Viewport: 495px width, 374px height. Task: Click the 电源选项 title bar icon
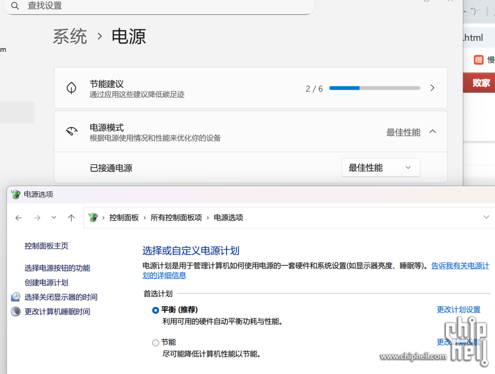coord(16,194)
